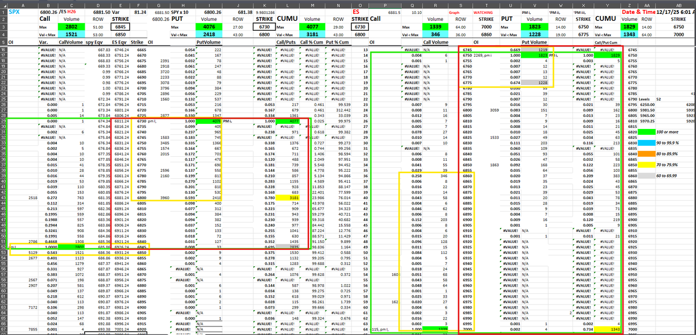Click the Call/Puts heading cell

[x=288, y=42]
